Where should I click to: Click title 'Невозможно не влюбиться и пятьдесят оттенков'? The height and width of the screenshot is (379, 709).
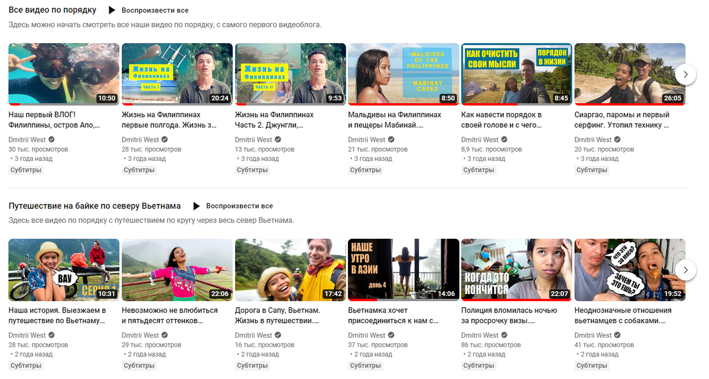[x=170, y=315]
